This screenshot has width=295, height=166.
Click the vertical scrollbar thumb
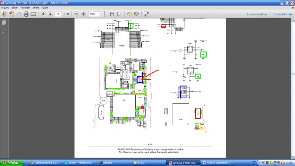(293, 73)
